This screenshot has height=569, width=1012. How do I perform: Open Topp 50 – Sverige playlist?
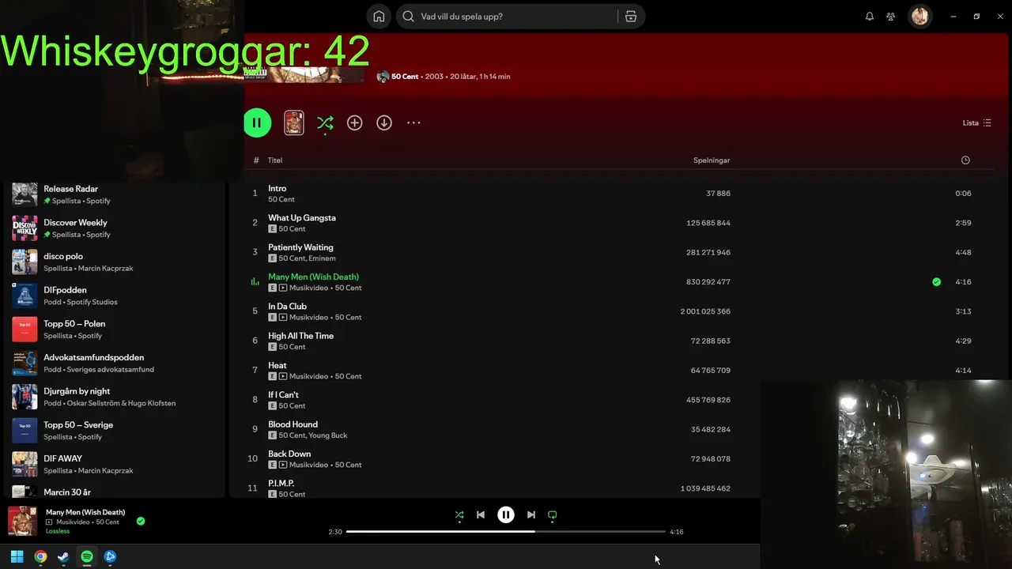116,431
